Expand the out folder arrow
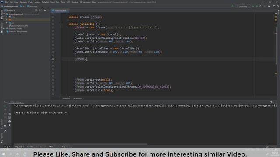Screen dimensions: 280x157 click(7, 20)
